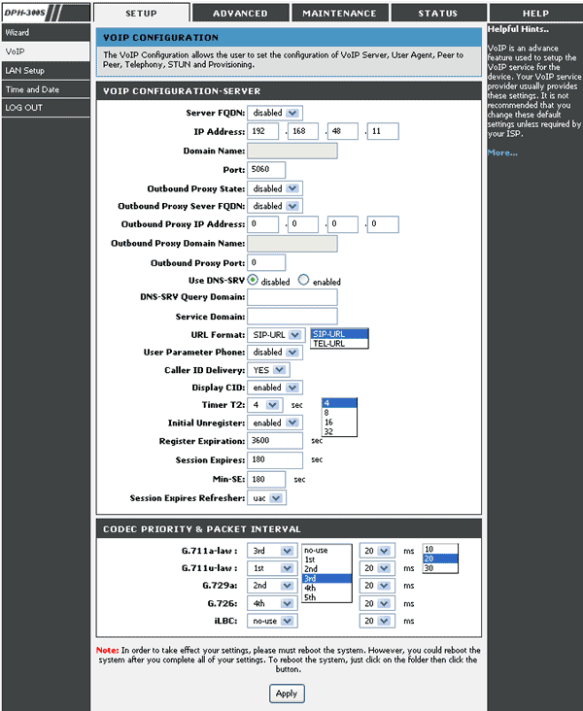Open G.726 priority dropdown
Viewport: 583px width, 711px height.
[272, 603]
